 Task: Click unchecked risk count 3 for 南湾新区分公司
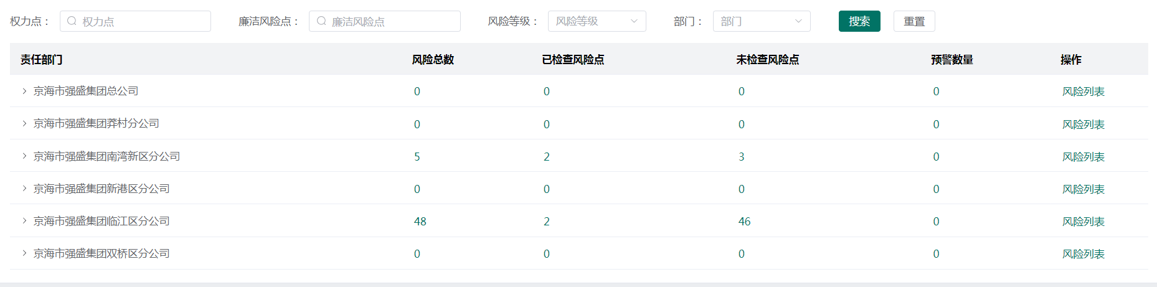[741, 157]
